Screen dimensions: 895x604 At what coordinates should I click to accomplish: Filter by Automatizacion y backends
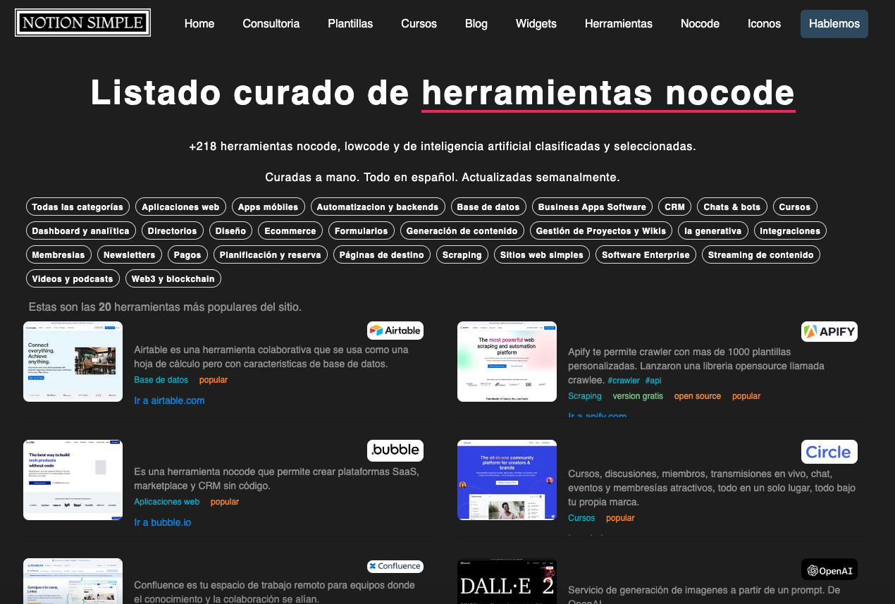[x=378, y=207]
